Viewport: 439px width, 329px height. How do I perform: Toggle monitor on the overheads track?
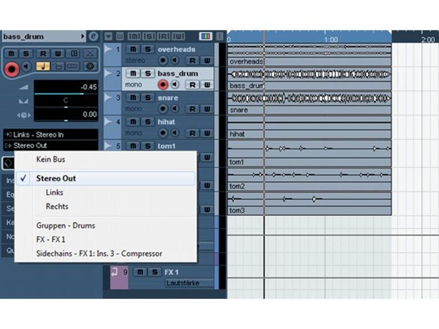[x=175, y=60]
